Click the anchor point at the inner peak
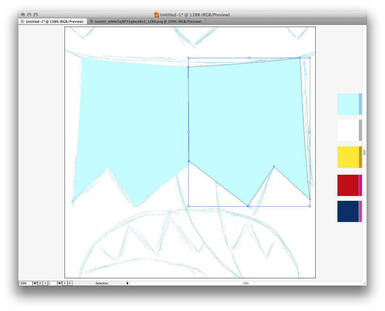Screen dimensions: 385x311 coord(274,166)
